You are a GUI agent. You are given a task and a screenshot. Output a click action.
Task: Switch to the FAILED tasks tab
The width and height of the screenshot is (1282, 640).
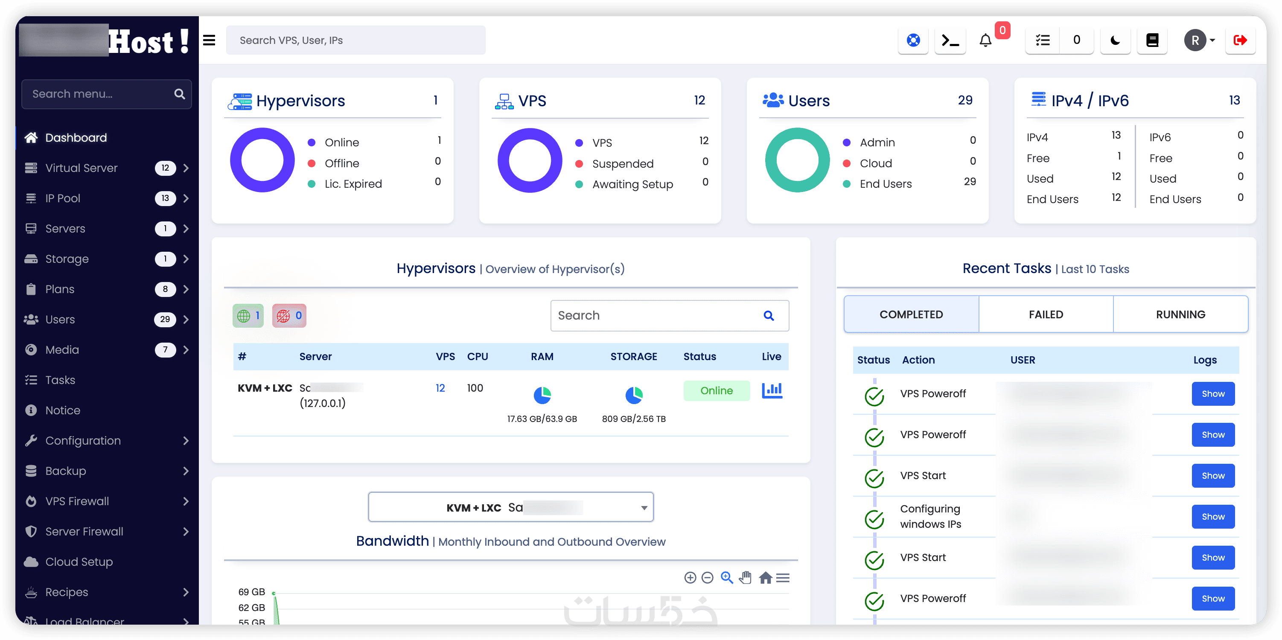click(x=1046, y=314)
